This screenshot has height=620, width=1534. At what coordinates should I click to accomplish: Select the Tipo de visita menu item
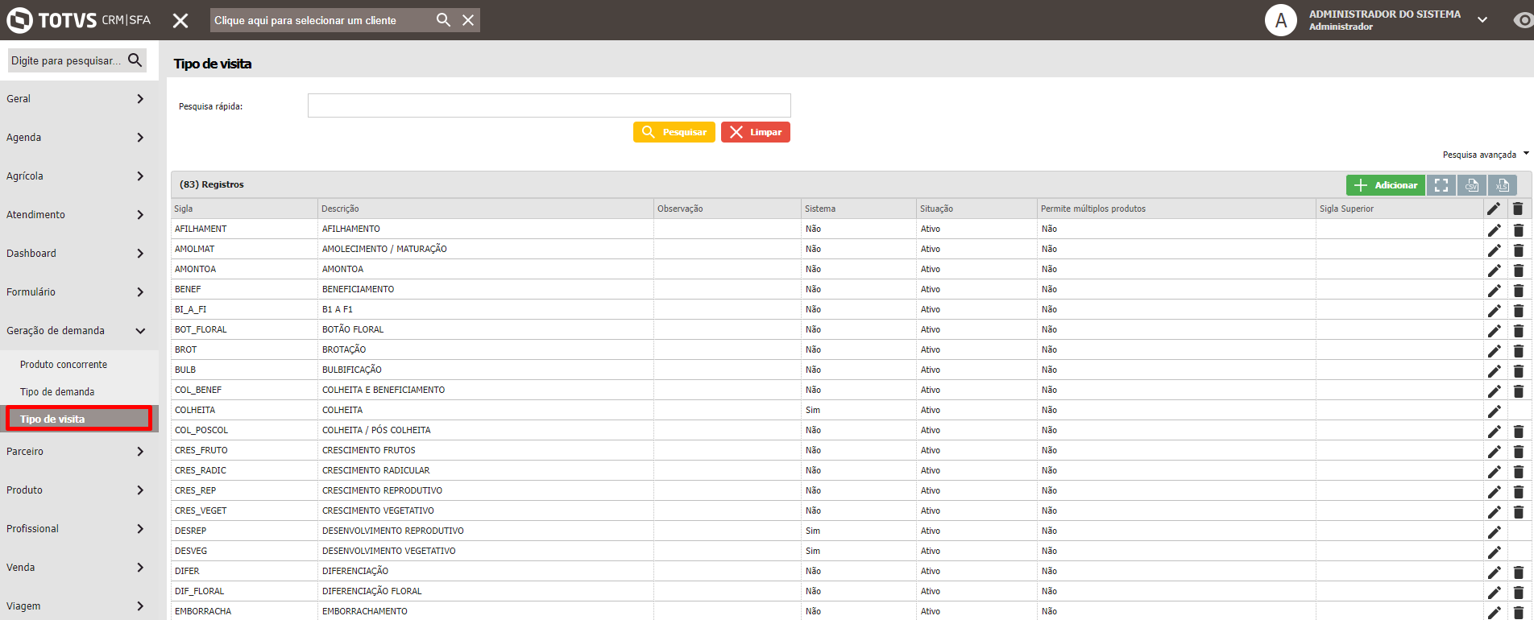tap(78, 419)
